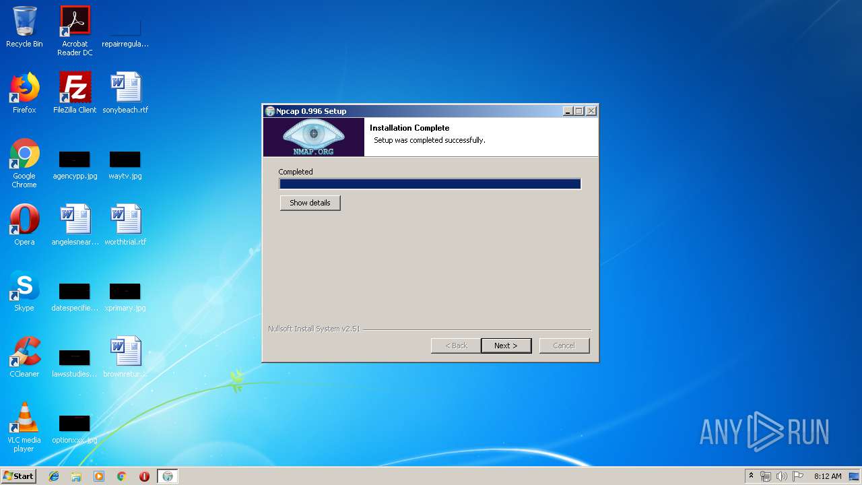Select datespecifie... image file
862x485 pixels.
coord(75,297)
